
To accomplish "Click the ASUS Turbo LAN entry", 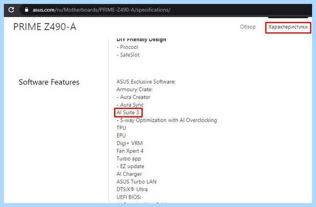I will [136, 182].
